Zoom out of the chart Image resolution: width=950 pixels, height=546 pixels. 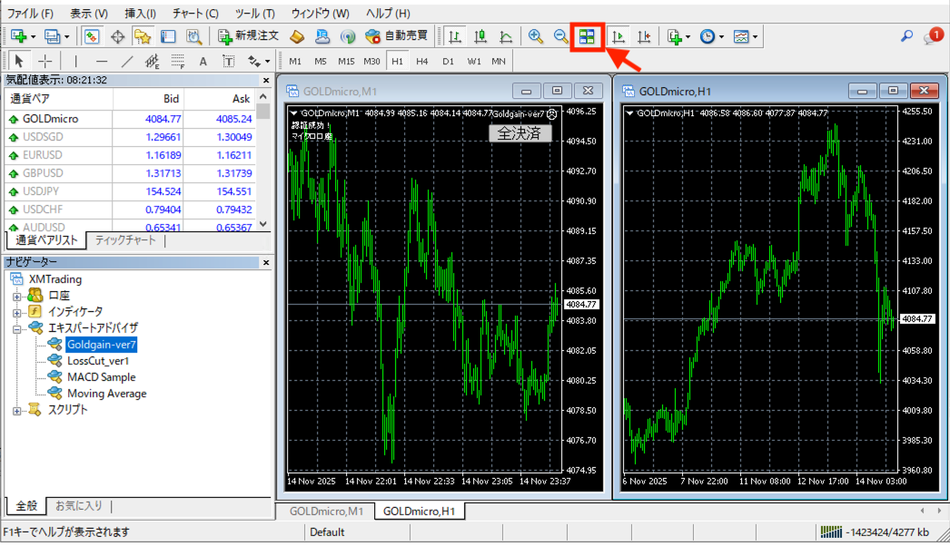click(560, 37)
